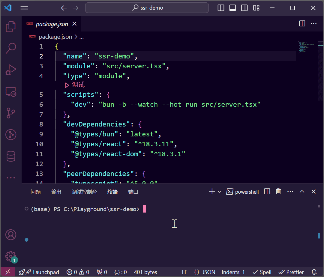Open Remote Explorer view
Screen dimensions: 324x277
point(11,92)
